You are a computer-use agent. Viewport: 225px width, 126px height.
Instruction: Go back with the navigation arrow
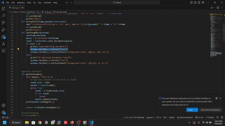pos(67,2)
